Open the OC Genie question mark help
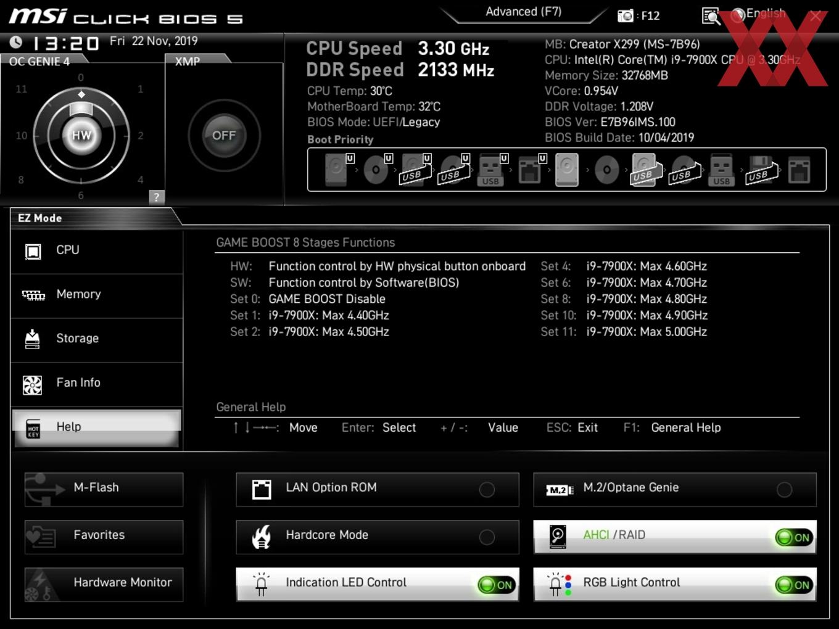Image resolution: width=839 pixels, height=629 pixels. [x=157, y=197]
